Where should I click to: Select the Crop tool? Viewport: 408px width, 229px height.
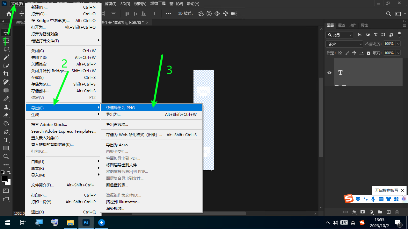coord(6,74)
